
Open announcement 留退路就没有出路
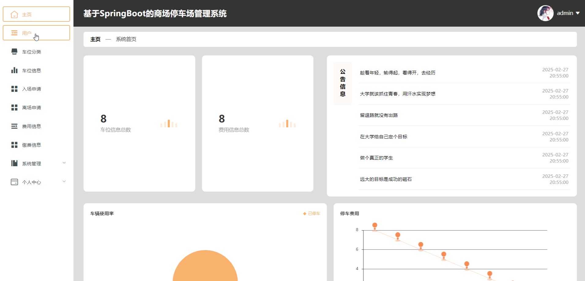coord(379,115)
